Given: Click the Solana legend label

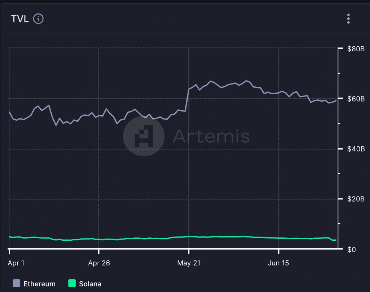Looking at the screenshot, I should (x=90, y=284).
